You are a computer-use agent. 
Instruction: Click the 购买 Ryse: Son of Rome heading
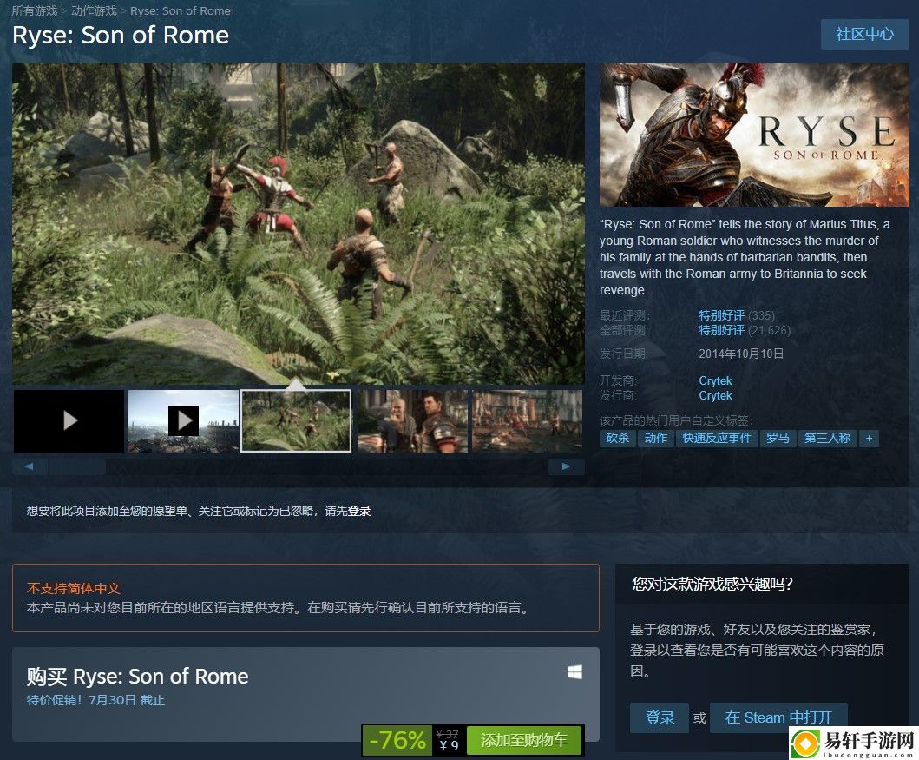click(138, 676)
